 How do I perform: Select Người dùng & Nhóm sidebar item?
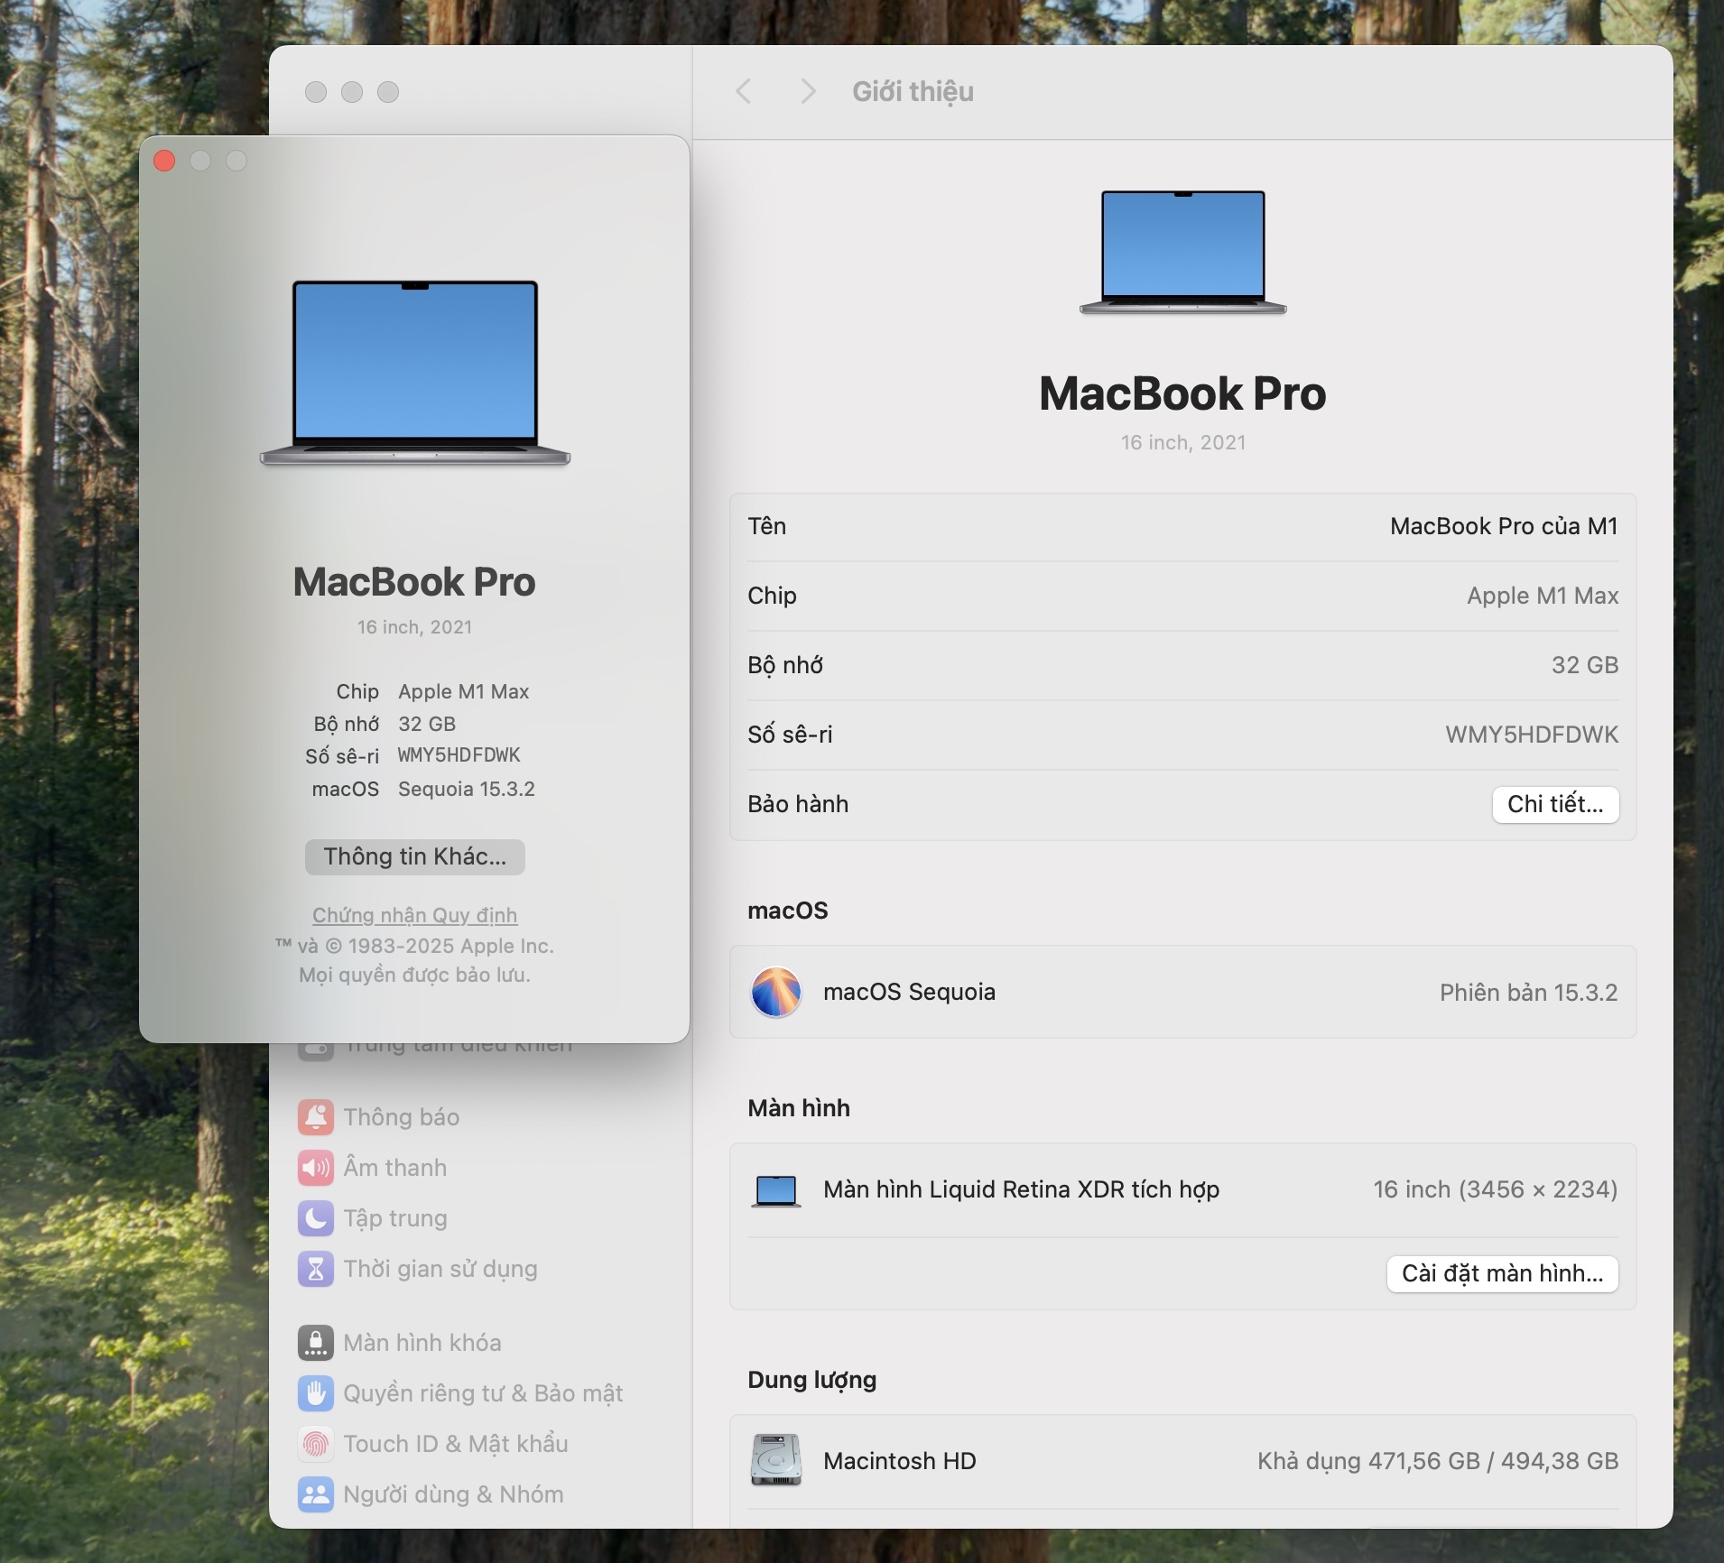(x=453, y=1494)
